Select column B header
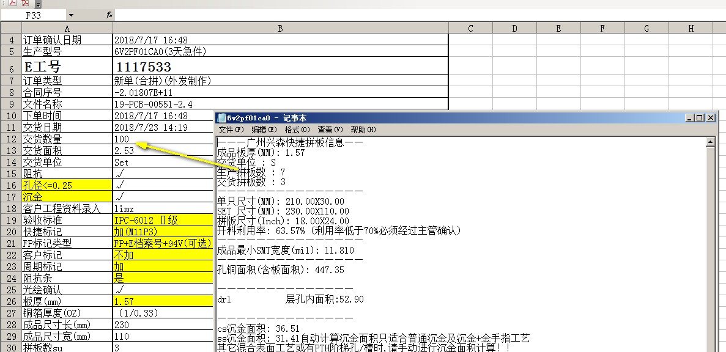This screenshot has height=352, width=726. [x=281, y=28]
